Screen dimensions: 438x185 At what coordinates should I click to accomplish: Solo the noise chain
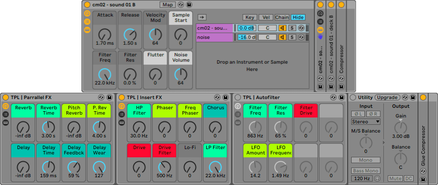[292, 37]
